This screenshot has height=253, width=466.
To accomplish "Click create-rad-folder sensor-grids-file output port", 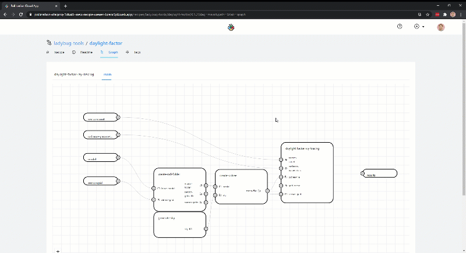I will pos(206,194).
